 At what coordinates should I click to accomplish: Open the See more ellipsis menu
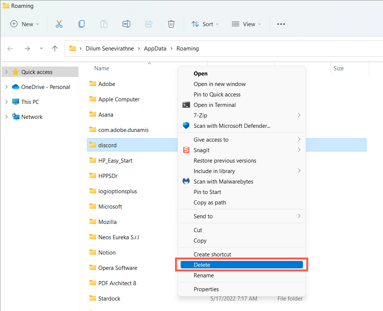pos(281,24)
